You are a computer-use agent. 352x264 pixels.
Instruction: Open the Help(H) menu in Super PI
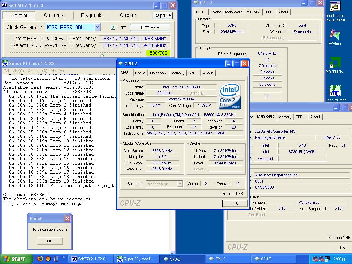click(x=57, y=71)
